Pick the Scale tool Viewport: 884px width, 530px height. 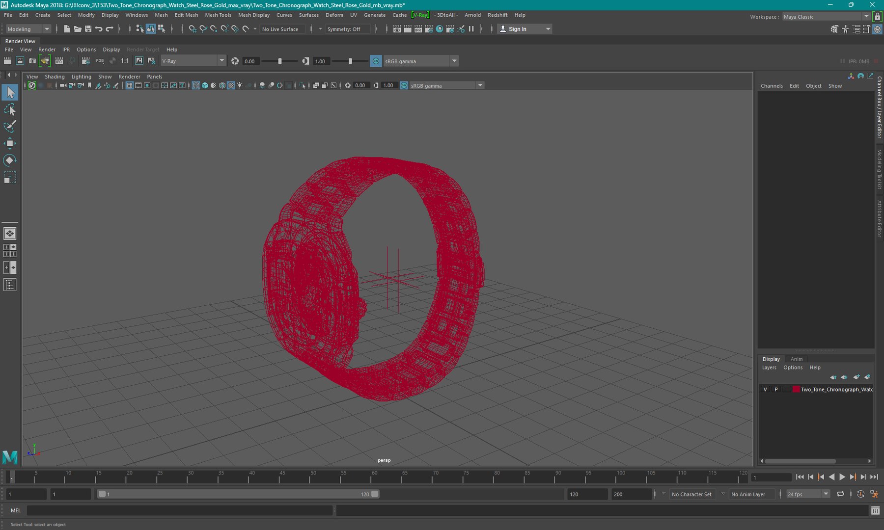(x=9, y=177)
